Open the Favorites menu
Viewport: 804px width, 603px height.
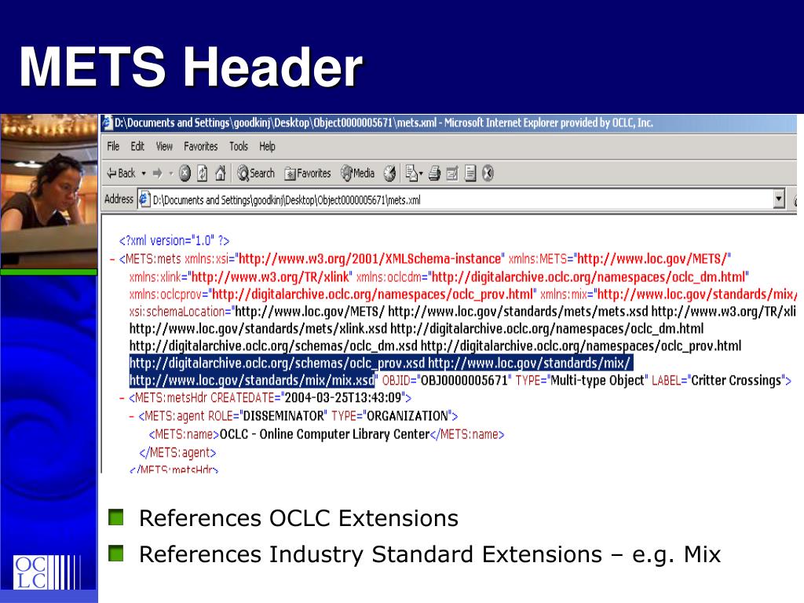(x=201, y=147)
